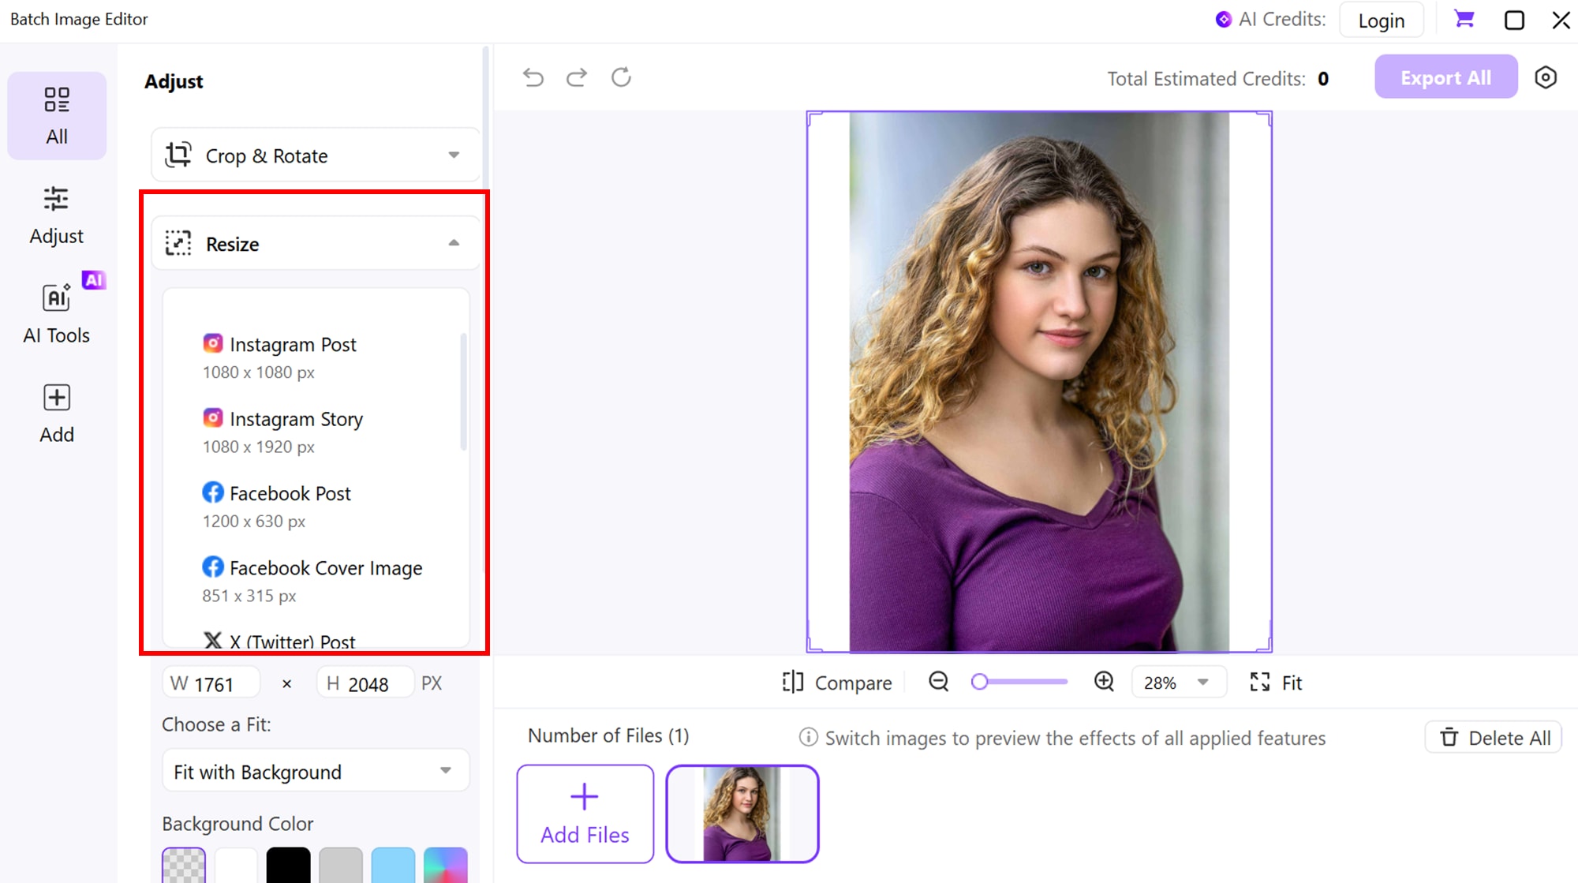Viewport: 1578px width, 883px height.
Task: Click the undo arrow icon
Action: click(x=533, y=77)
